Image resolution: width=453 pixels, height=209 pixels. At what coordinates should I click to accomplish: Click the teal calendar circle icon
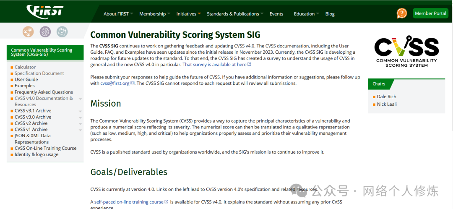62,31
